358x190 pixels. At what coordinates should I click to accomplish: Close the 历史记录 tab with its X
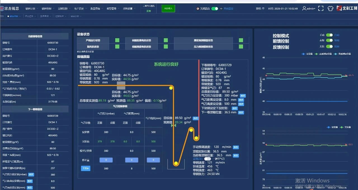pyautogui.click(x=36, y=16)
